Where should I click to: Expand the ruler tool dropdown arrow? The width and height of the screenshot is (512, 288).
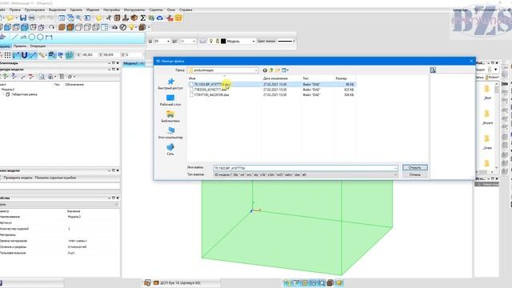46,55
